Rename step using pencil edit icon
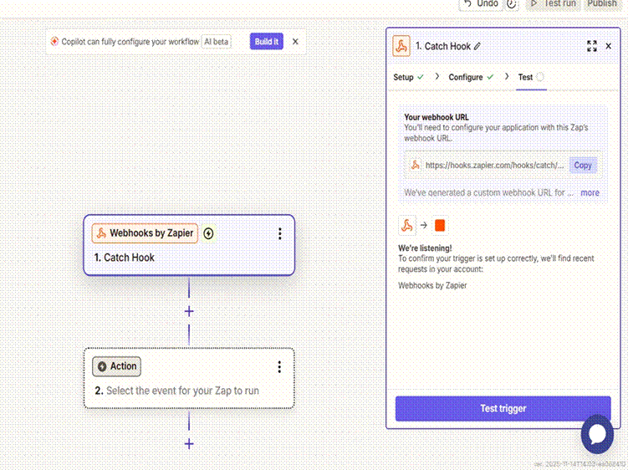This screenshot has width=628, height=470. coord(477,46)
